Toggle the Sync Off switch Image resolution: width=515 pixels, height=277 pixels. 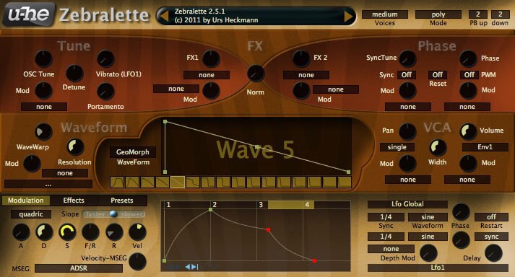tap(407, 75)
